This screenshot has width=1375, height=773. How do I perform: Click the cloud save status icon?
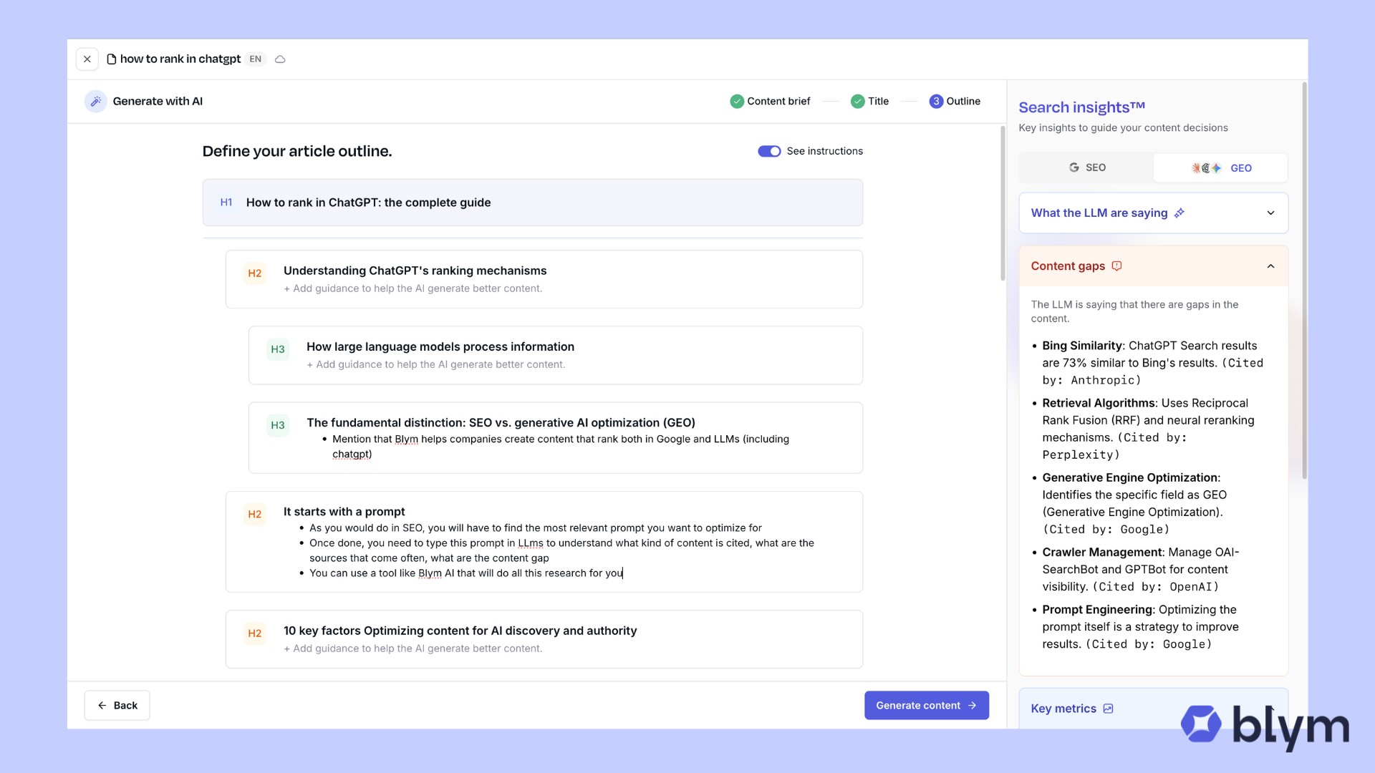[280, 59]
